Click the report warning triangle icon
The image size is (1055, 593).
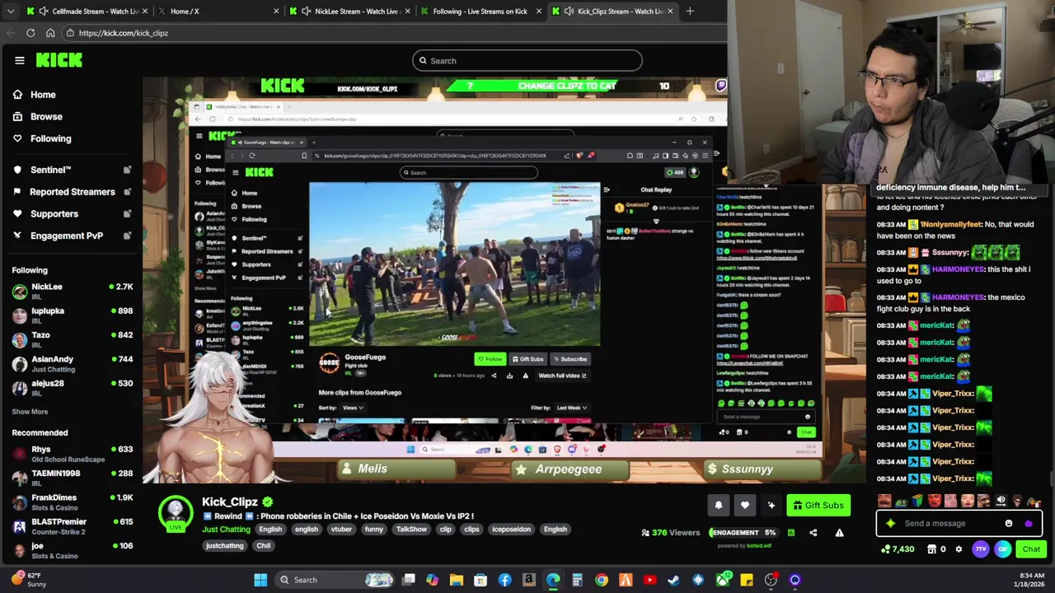click(839, 532)
